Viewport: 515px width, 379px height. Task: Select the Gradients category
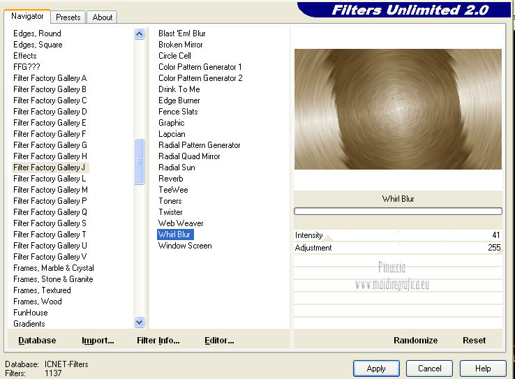point(29,324)
